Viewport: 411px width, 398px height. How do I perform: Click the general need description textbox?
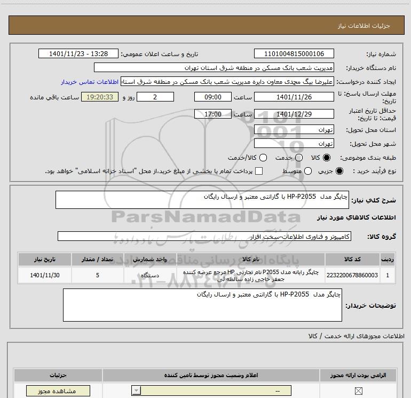202,200
